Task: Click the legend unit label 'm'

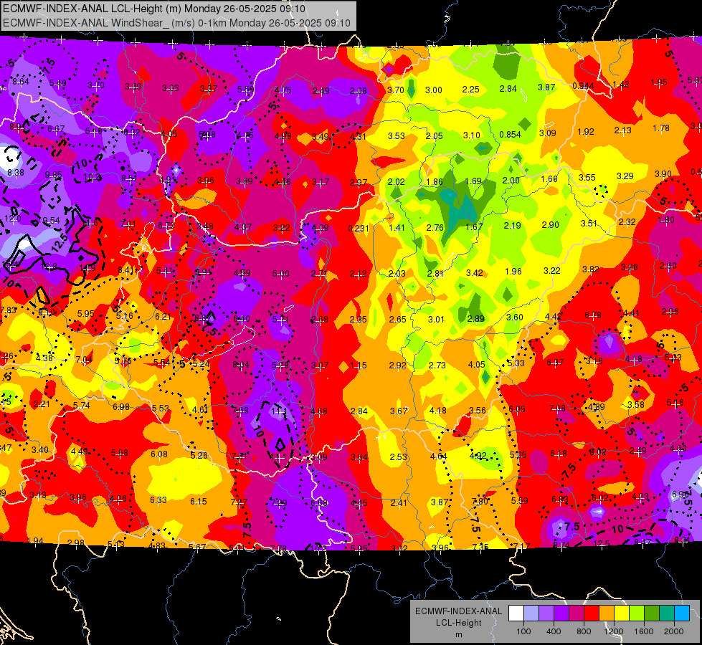Action: pyautogui.click(x=458, y=634)
